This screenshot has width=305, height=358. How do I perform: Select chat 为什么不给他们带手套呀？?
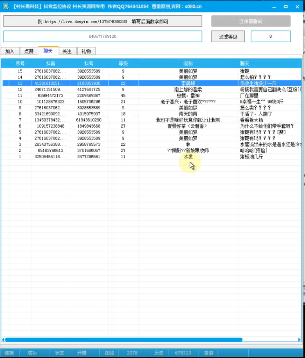click(267, 126)
